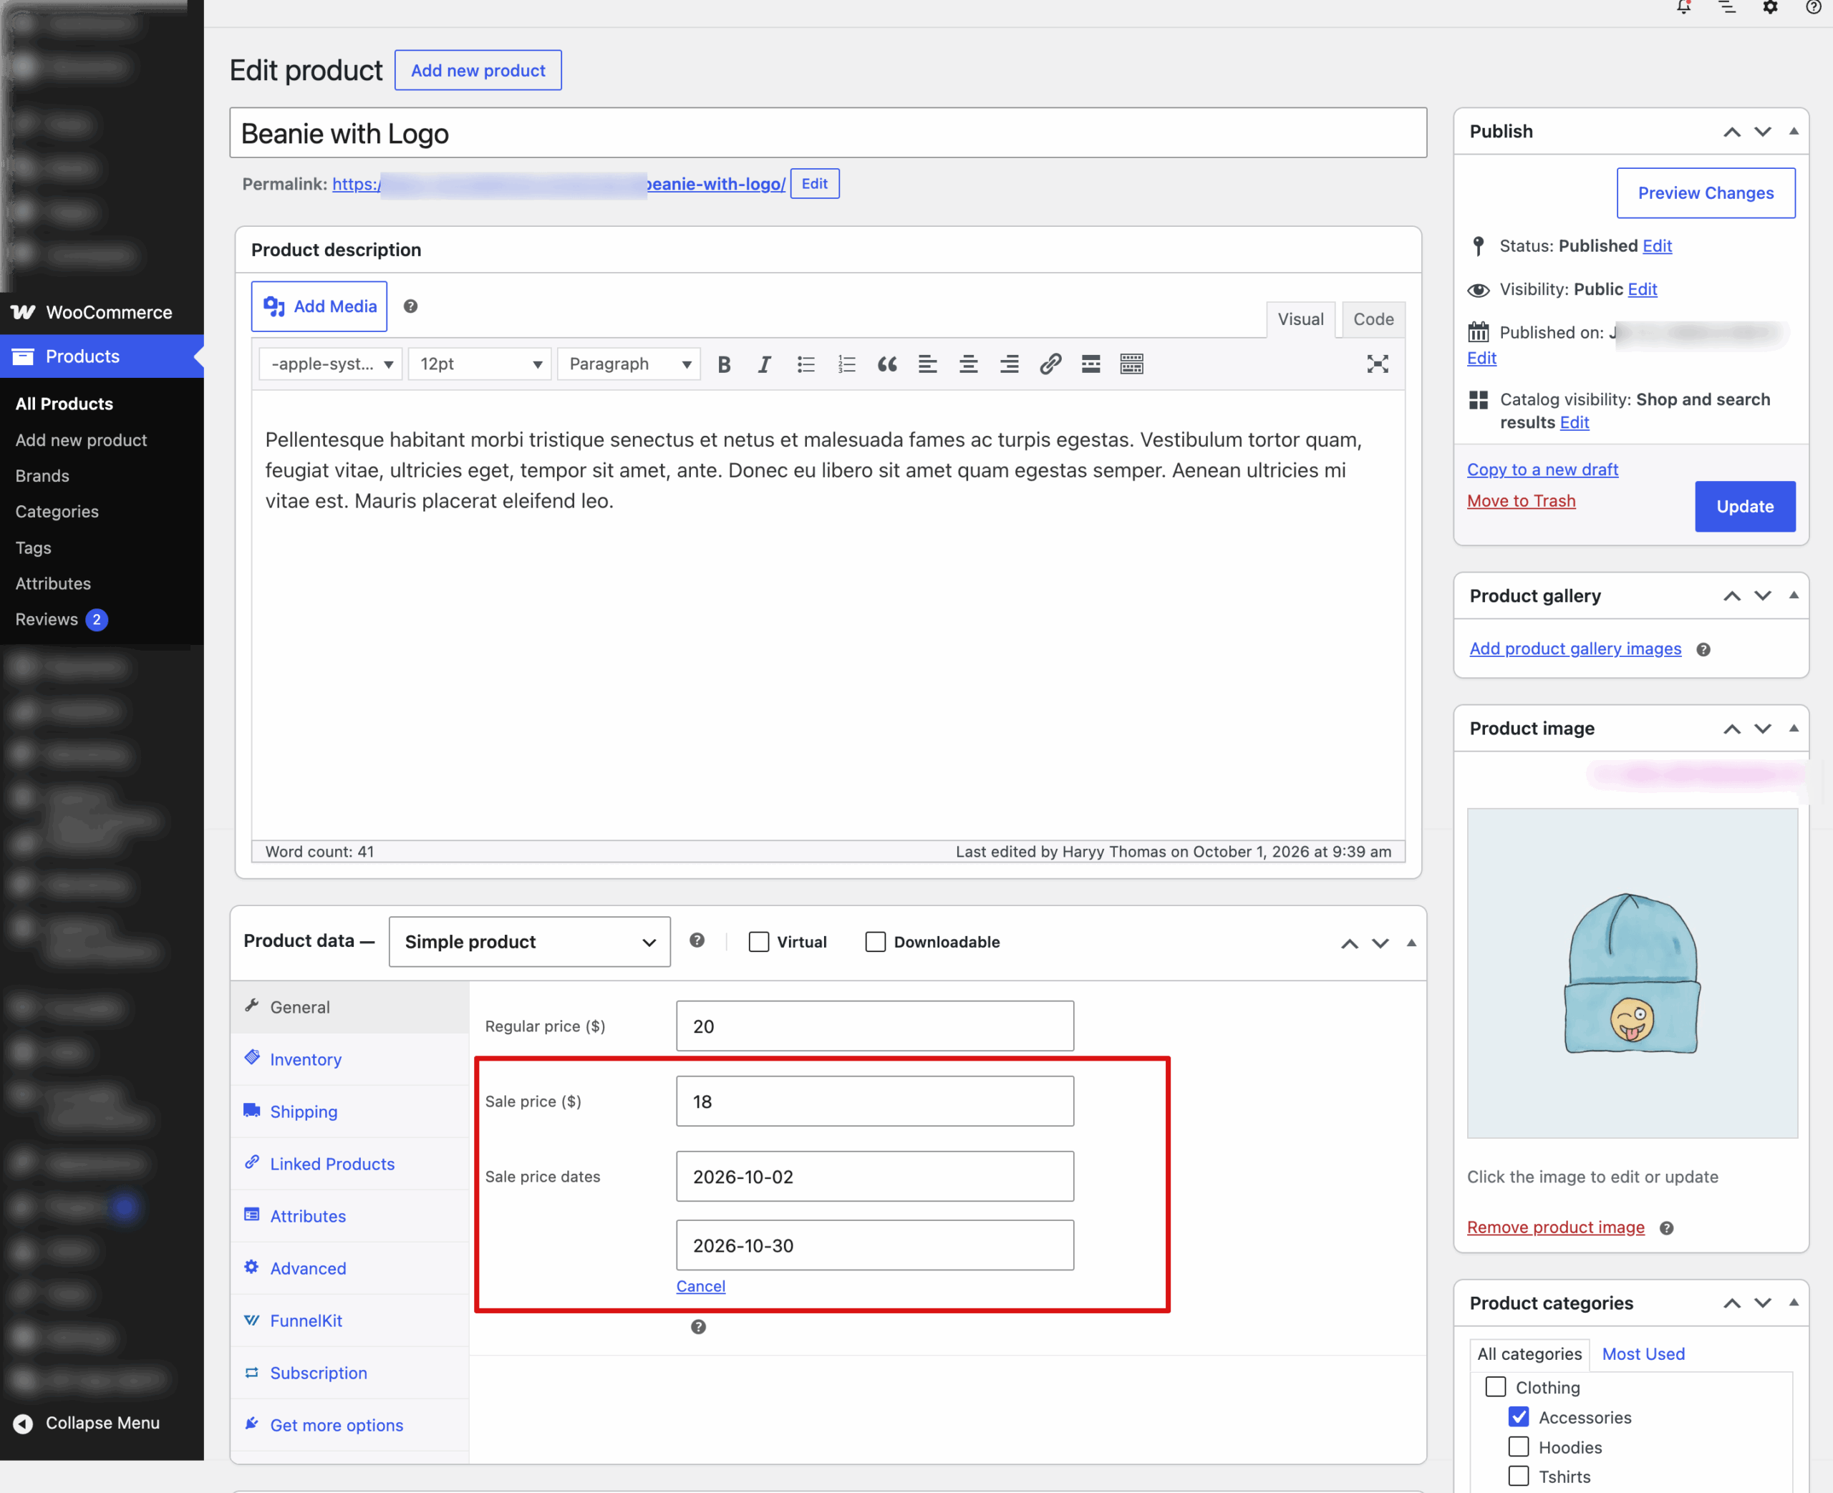1833x1493 pixels.
Task: Insert a numbered list
Action: click(x=846, y=364)
